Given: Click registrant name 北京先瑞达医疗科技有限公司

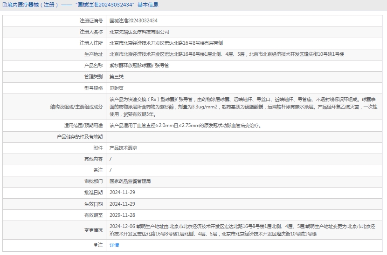Looking at the screenshot, I should coord(139,32).
